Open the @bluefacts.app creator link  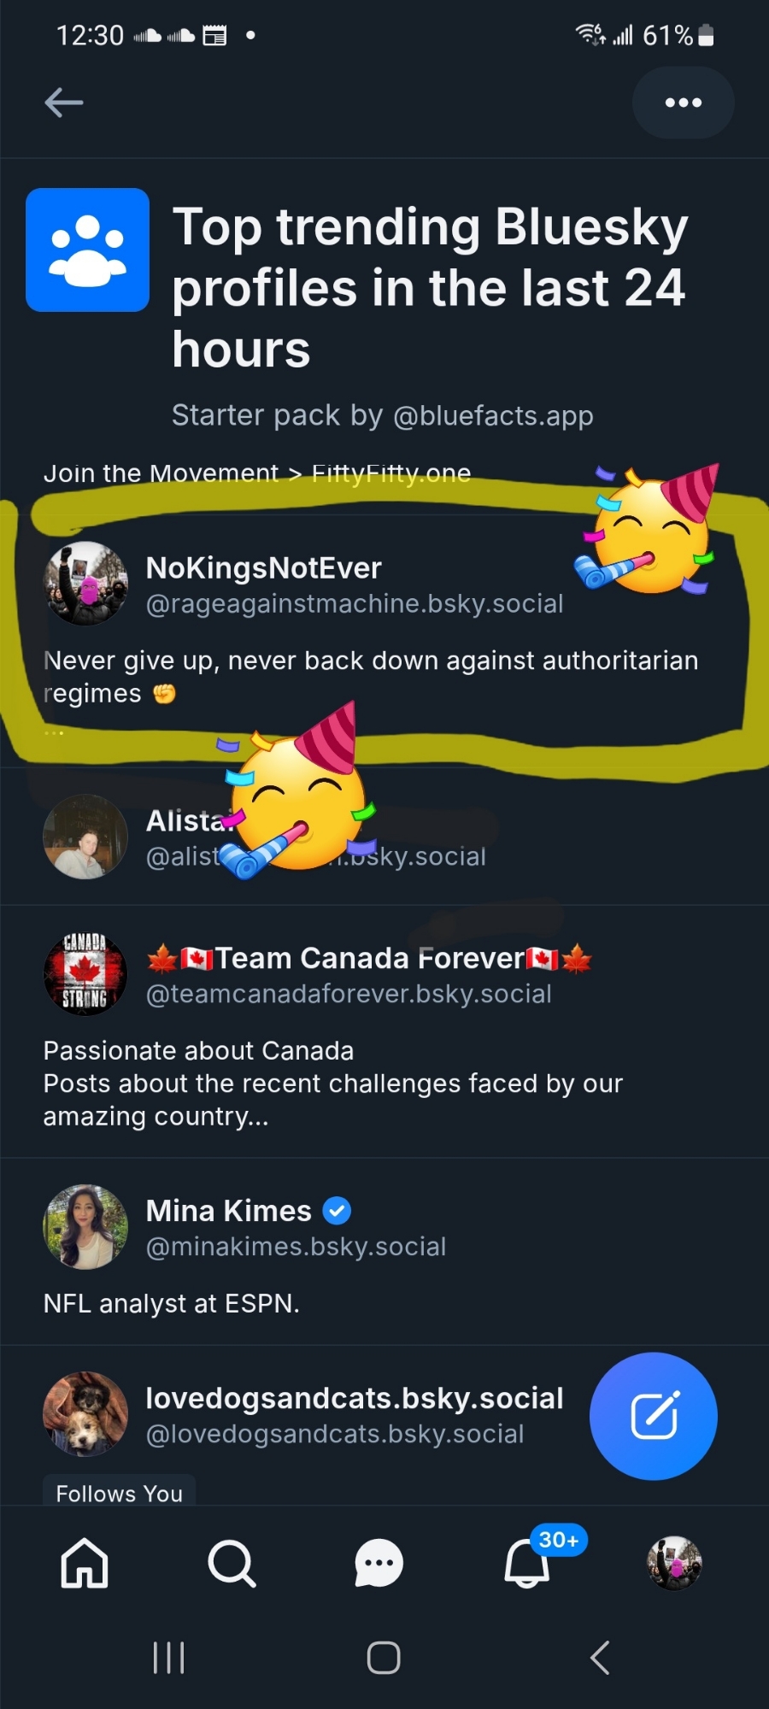(493, 416)
